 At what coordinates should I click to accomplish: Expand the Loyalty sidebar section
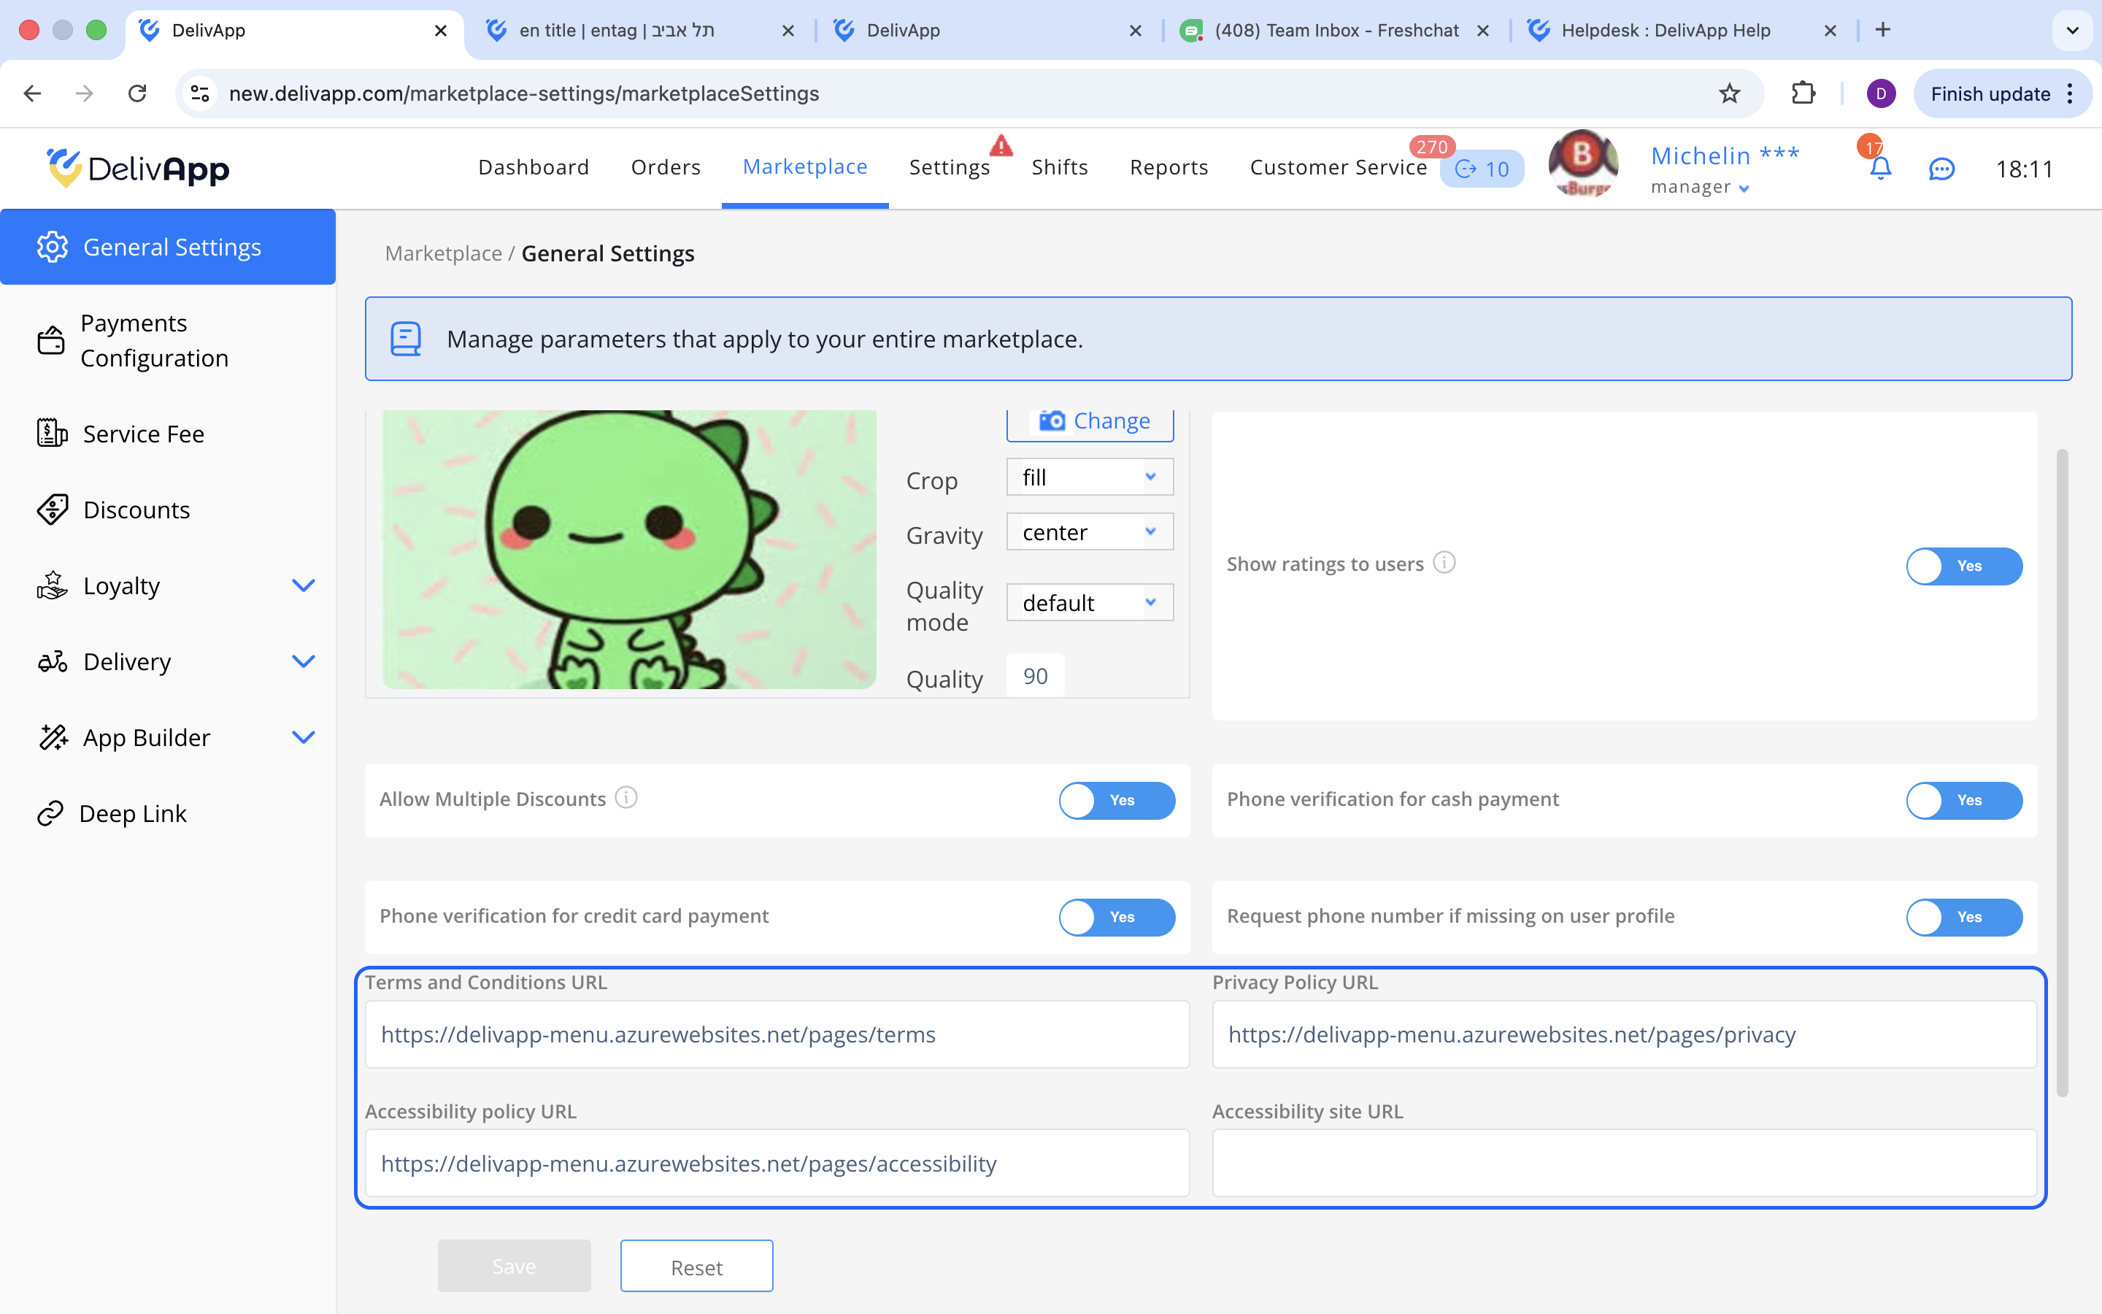point(302,585)
